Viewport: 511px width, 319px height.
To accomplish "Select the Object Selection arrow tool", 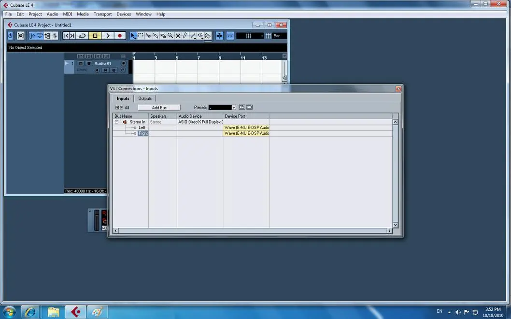I will coord(133,36).
